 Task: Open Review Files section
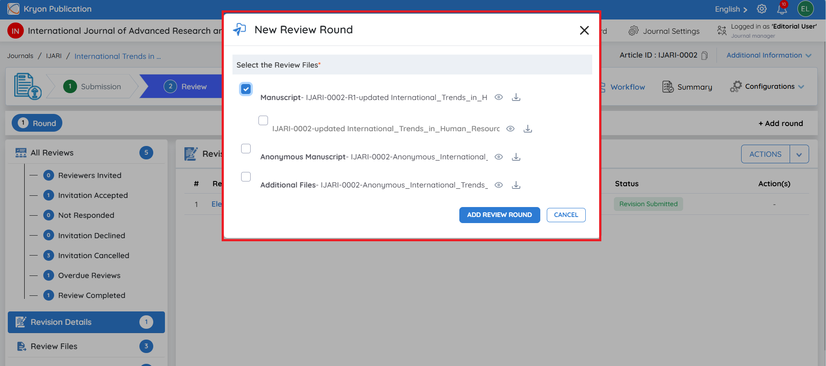click(86, 347)
